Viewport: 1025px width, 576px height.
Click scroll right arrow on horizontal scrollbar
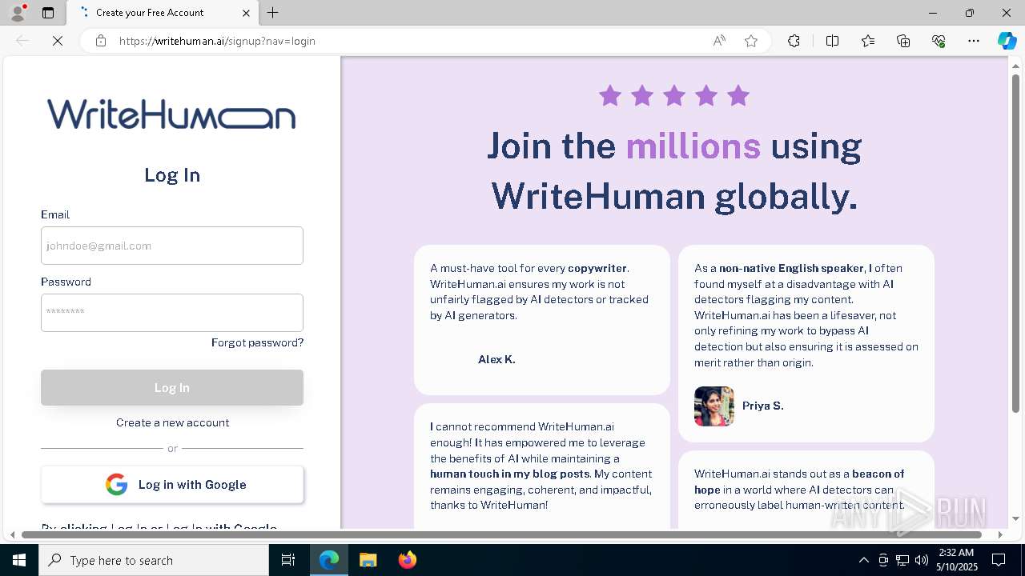pos(1000,534)
